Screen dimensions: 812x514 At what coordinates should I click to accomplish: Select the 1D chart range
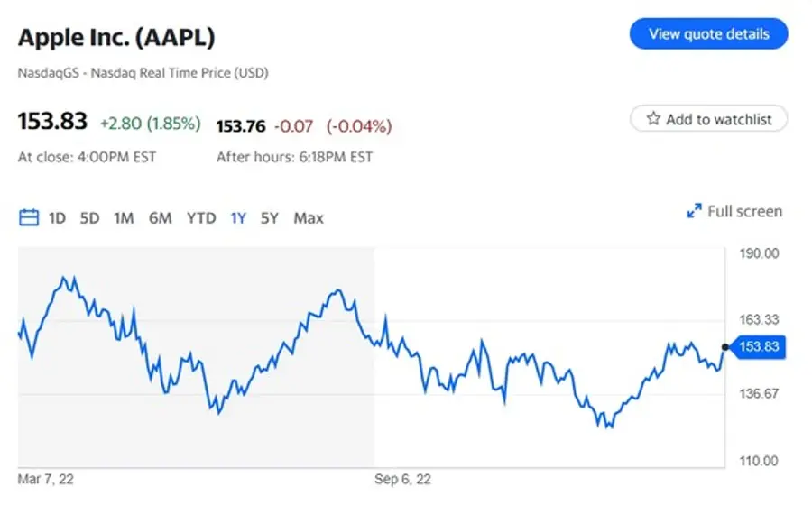pyautogui.click(x=58, y=217)
